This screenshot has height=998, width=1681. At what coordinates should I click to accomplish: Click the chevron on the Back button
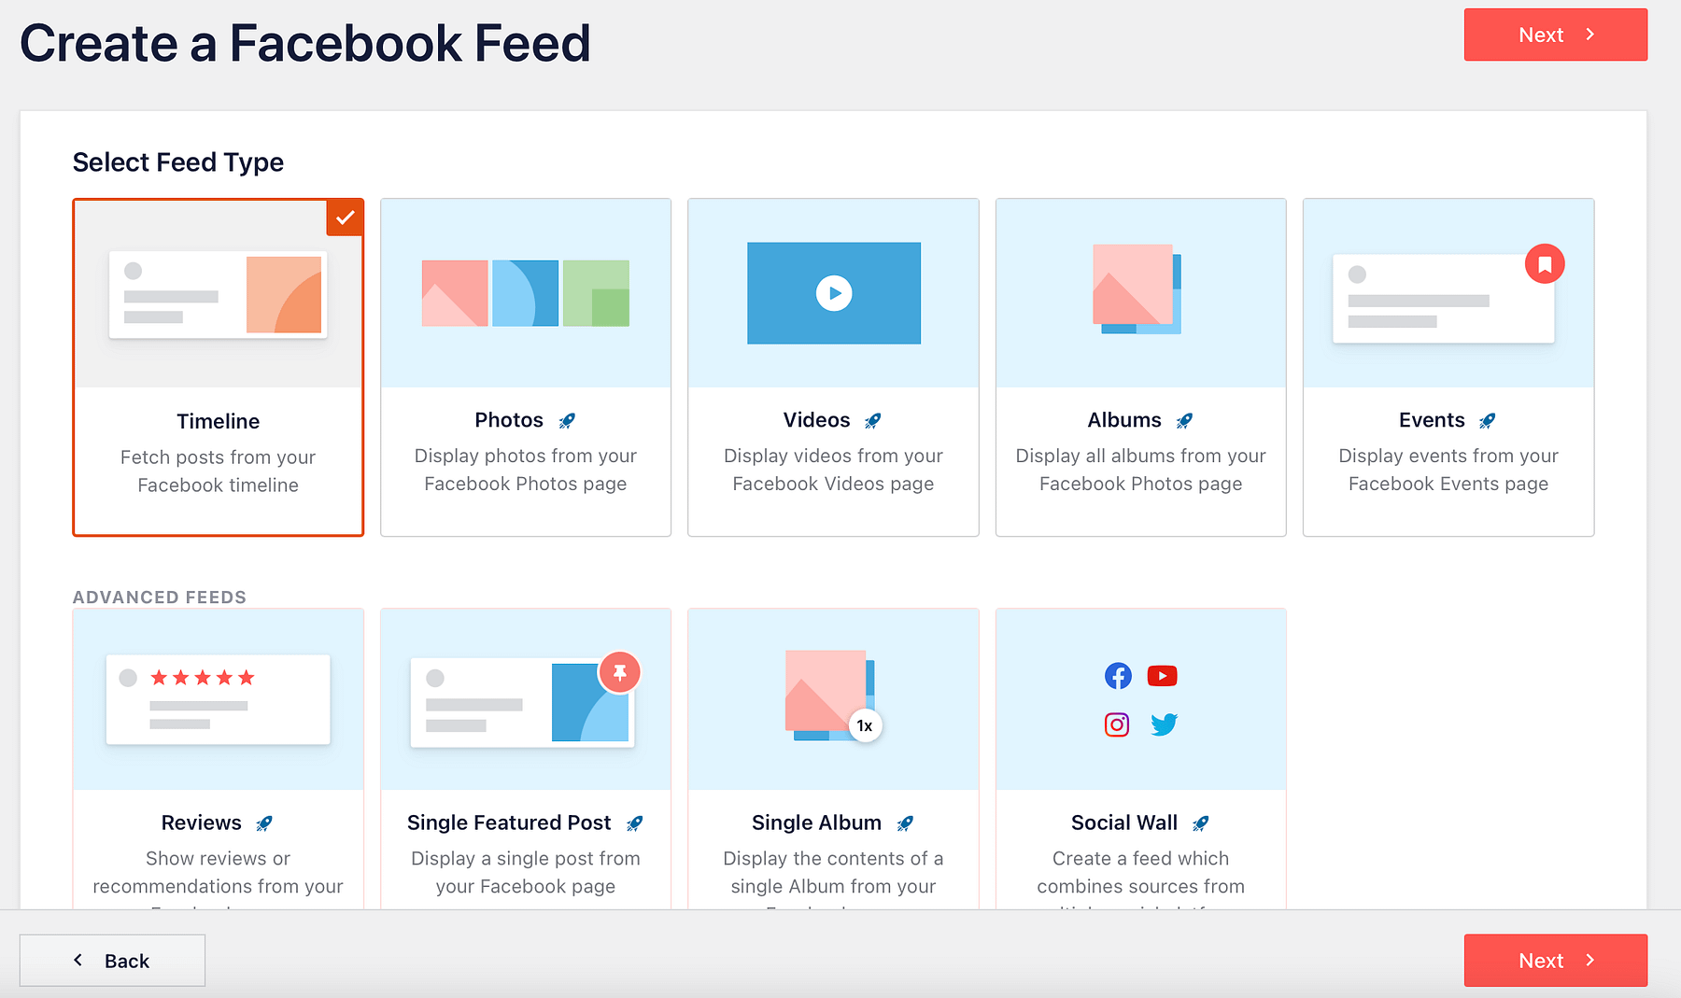(78, 960)
